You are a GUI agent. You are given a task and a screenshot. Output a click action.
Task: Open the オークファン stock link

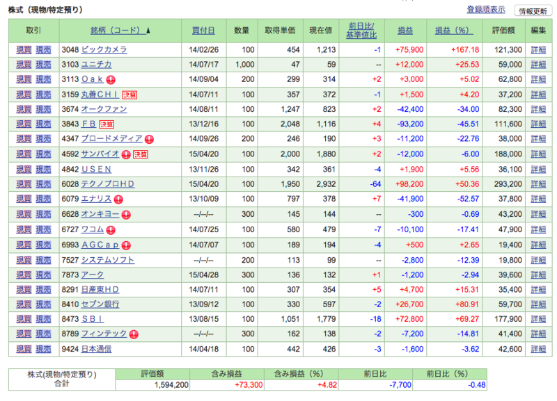104,109
